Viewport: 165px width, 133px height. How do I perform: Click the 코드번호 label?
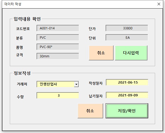[23, 29]
